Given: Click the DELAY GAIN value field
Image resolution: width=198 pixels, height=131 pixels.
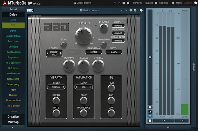Looking at the screenshot, I should click(118, 33).
